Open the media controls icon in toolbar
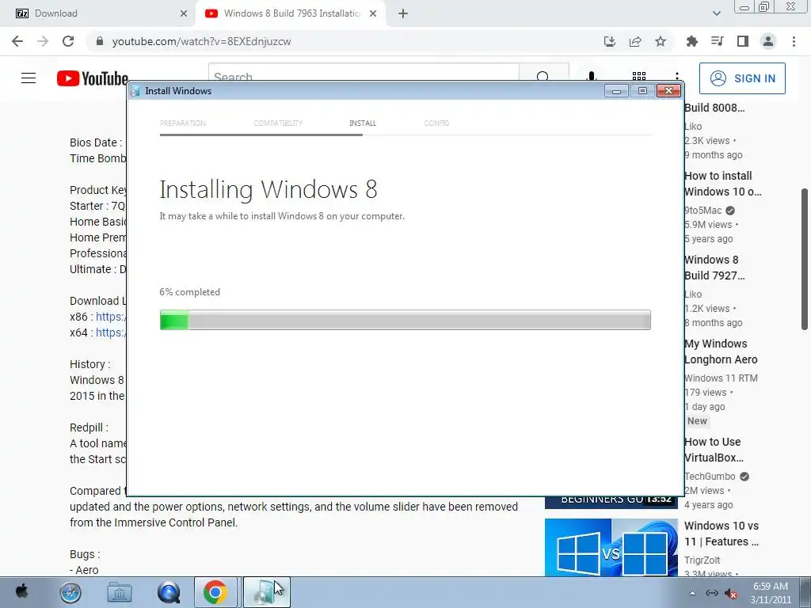811x608 pixels. point(717,41)
